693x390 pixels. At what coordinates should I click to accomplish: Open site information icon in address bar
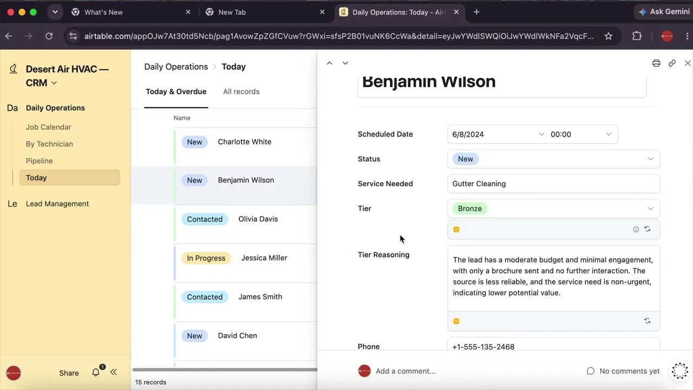73,36
